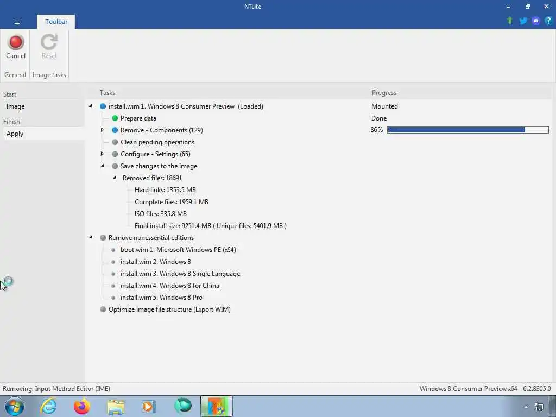Click the green status dot of Prepare data

point(115,118)
